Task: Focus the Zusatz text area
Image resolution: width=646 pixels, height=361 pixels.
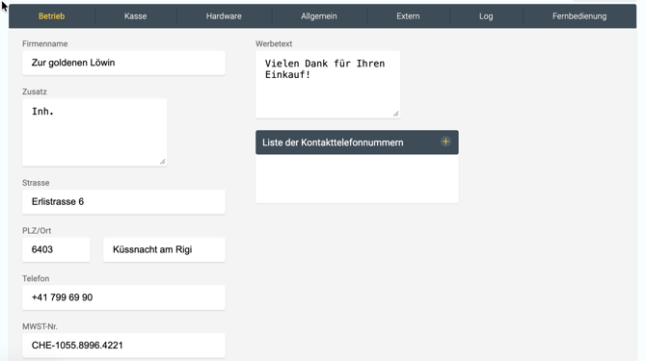Action: (x=94, y=133)
